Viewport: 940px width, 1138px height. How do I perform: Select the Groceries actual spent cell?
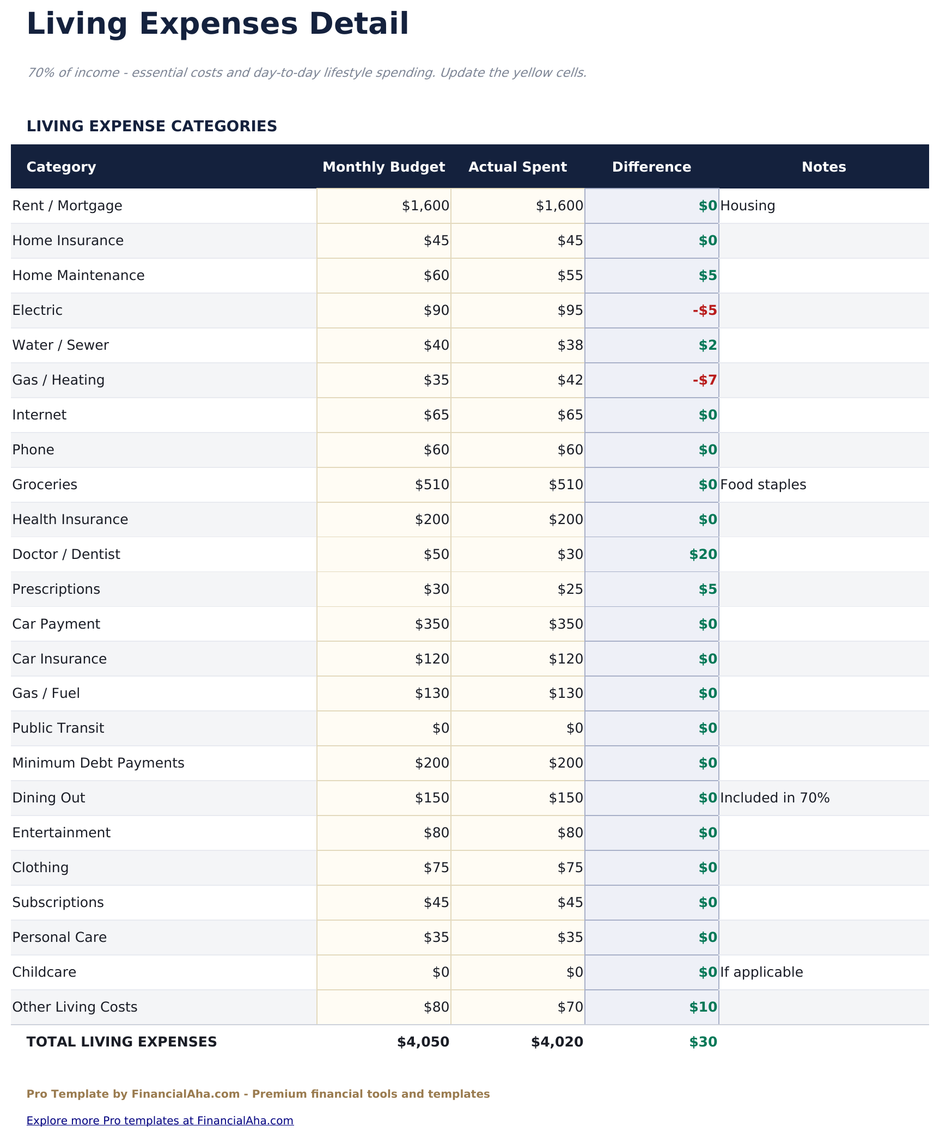click(517, 485)
